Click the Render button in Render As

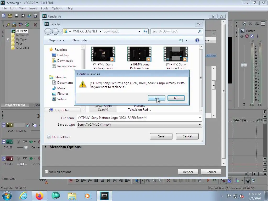[x=188, y=172]
